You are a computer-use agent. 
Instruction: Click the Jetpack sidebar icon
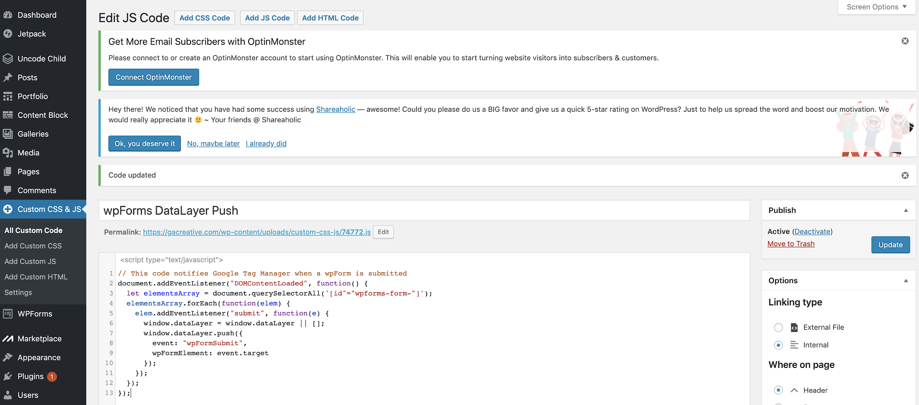8,34
